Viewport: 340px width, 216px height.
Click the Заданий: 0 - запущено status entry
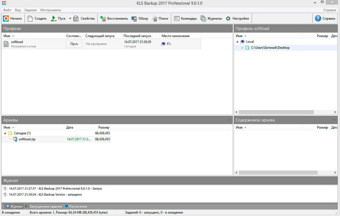click(154, 212)
